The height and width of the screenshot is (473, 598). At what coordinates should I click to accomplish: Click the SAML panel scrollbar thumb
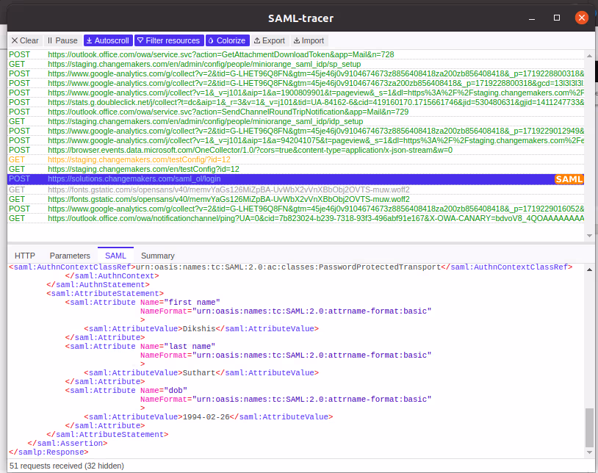589,427
